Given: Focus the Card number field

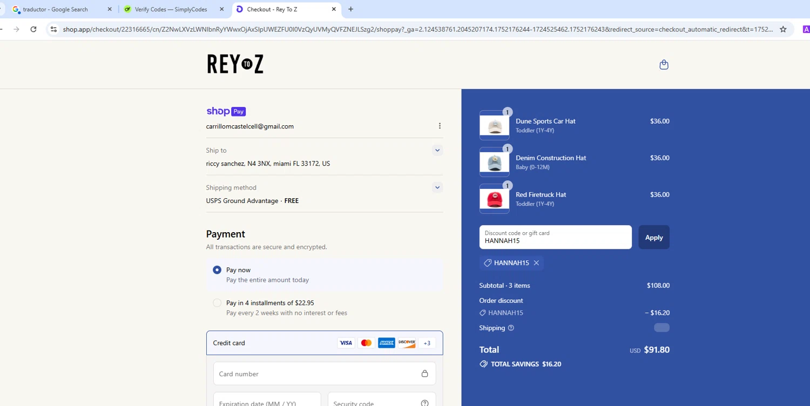Looking at the screenshot, I should [x=325, y=374].
